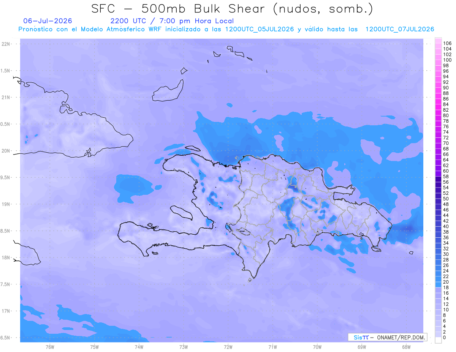This screenshot has width=456, height=352.
Task: Click the legend value "106"
Action: [447, 44]
